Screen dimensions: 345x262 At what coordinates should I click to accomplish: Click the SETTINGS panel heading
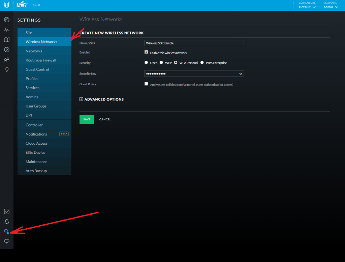tap(29, 20)
